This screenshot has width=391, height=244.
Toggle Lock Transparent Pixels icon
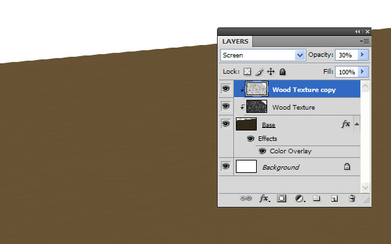pos(247,72)
